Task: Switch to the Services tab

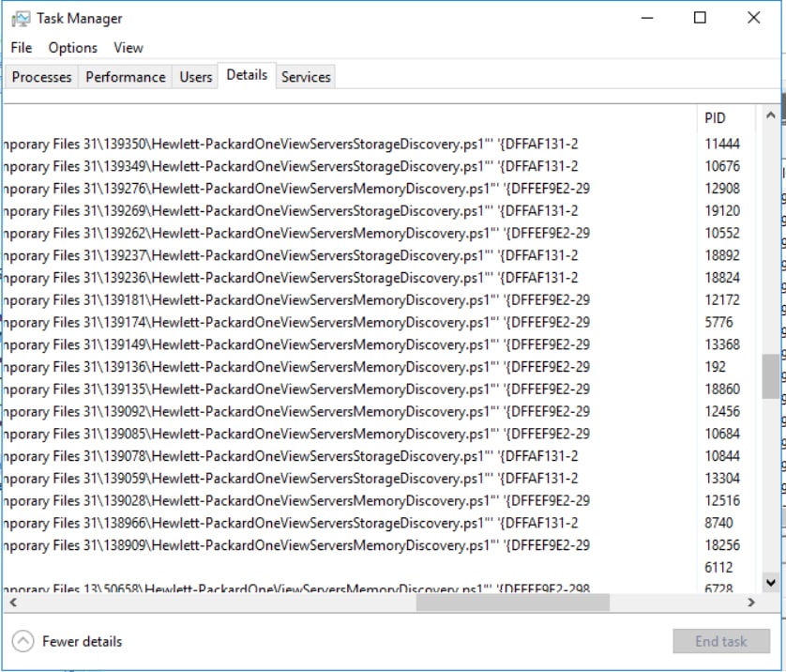Action: [x=306, y=77]
